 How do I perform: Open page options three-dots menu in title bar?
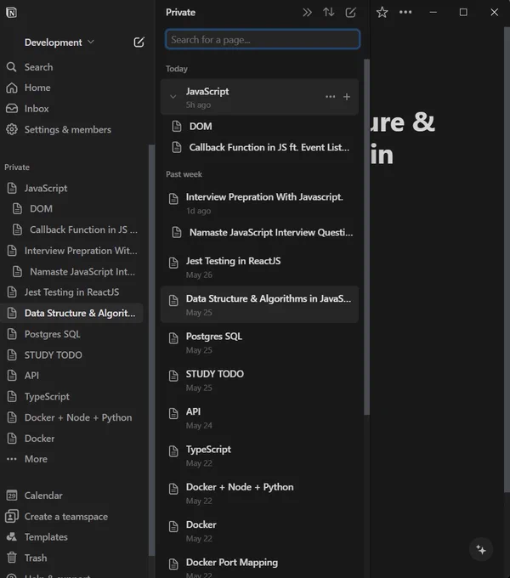[405, 13]
